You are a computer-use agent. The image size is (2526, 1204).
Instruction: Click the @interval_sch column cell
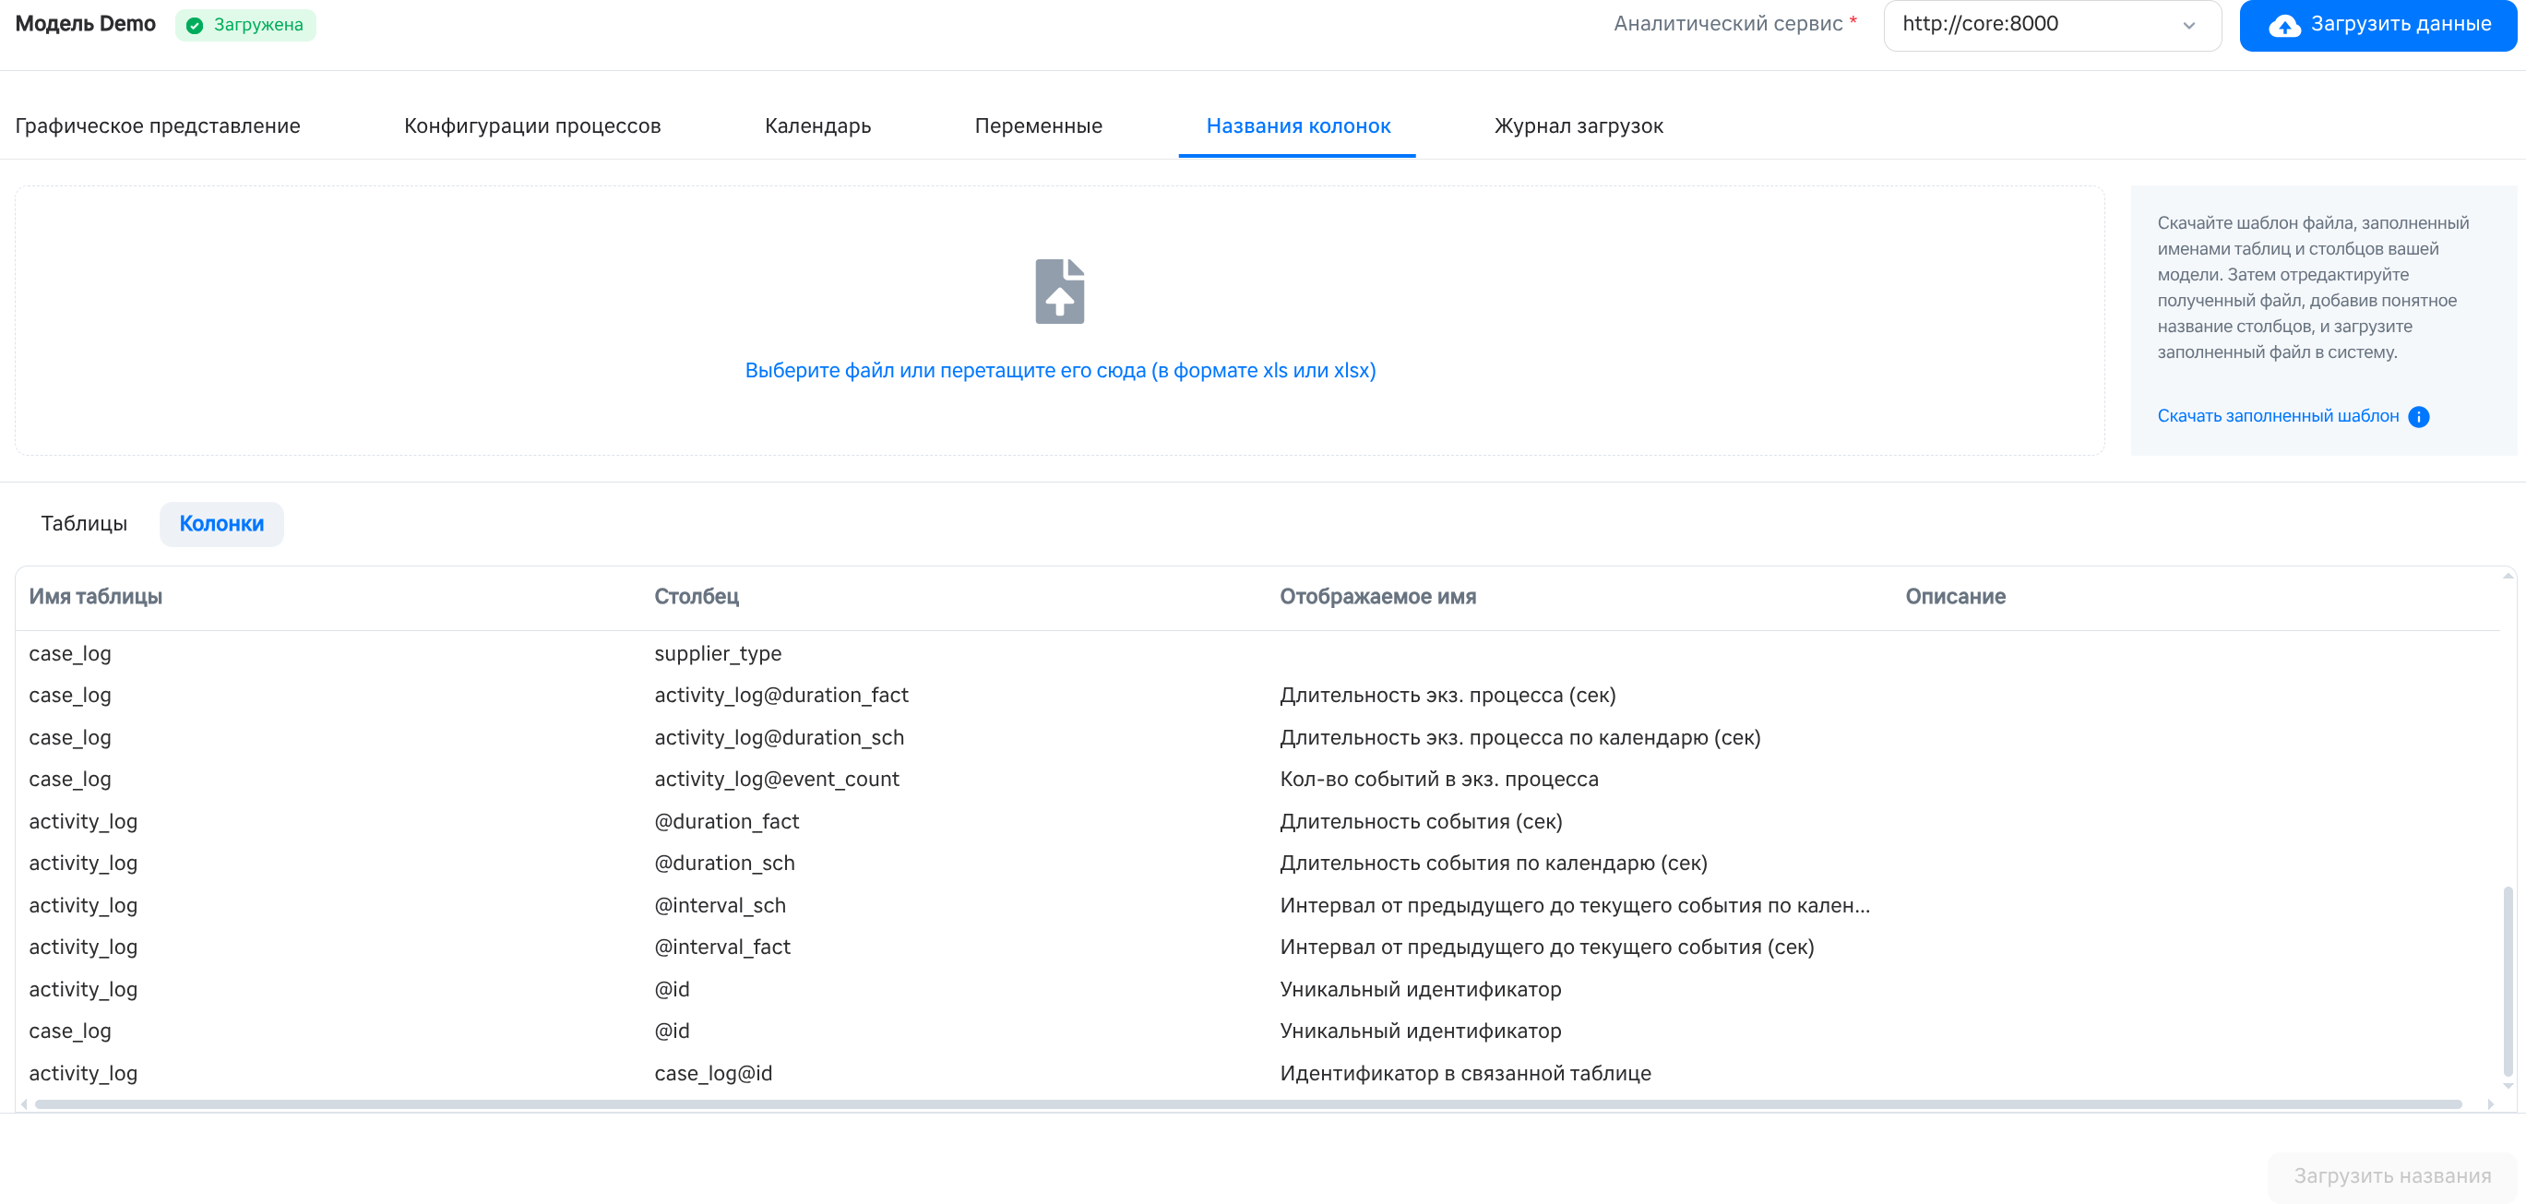(x=720, y=906)
